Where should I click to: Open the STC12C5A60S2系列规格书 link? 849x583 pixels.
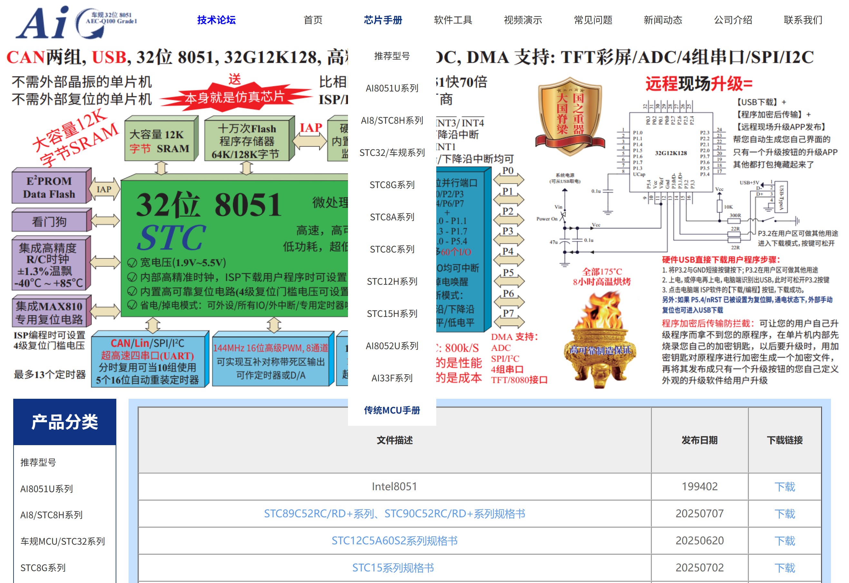click(394, 540)
